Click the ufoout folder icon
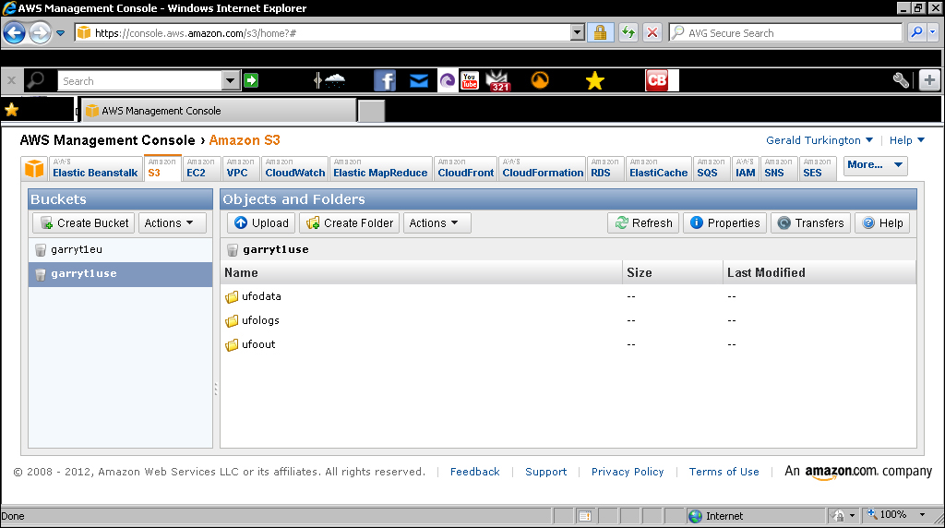This screenshot has width=945, height=528. point(232,344)
